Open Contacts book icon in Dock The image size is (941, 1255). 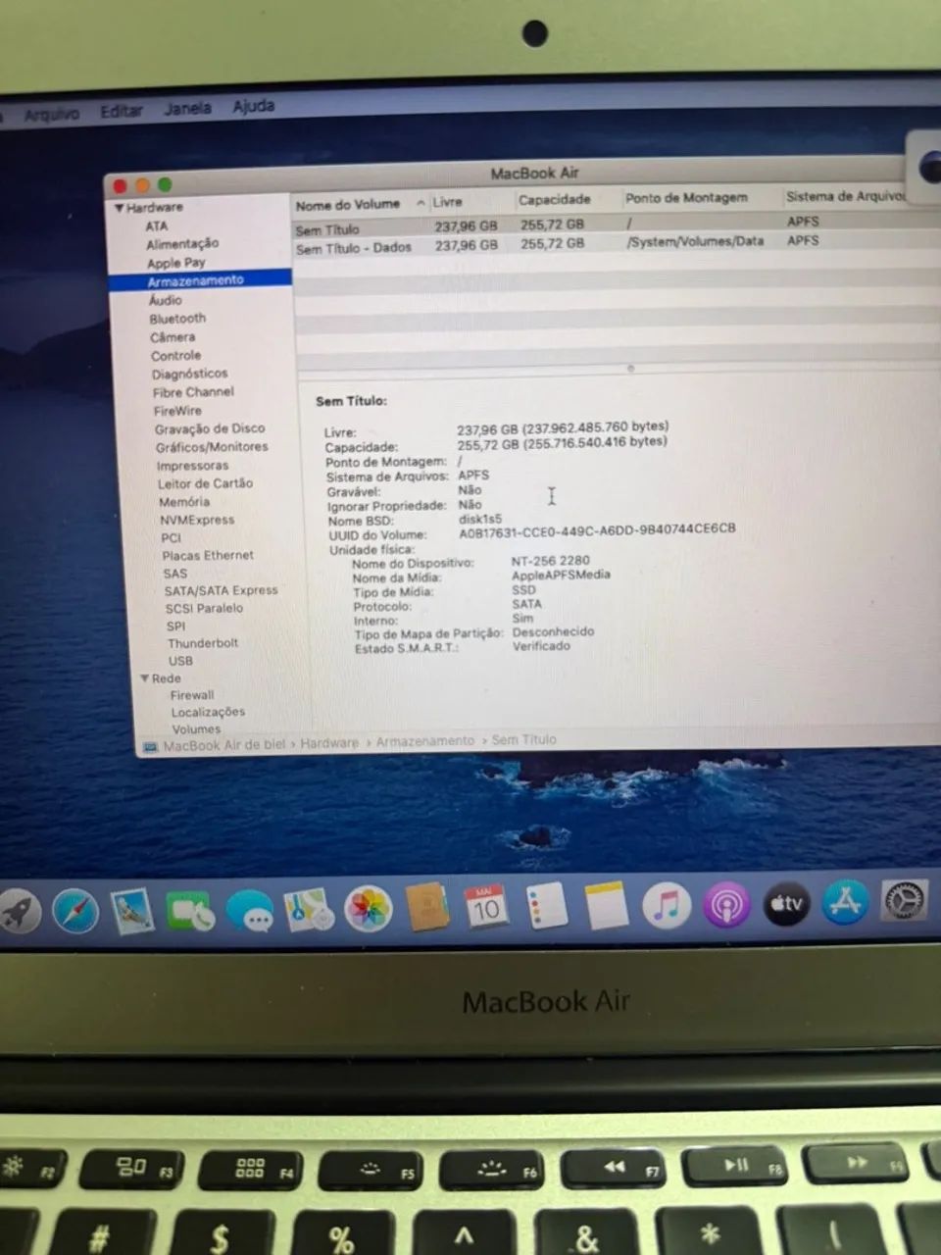(427, 908)
